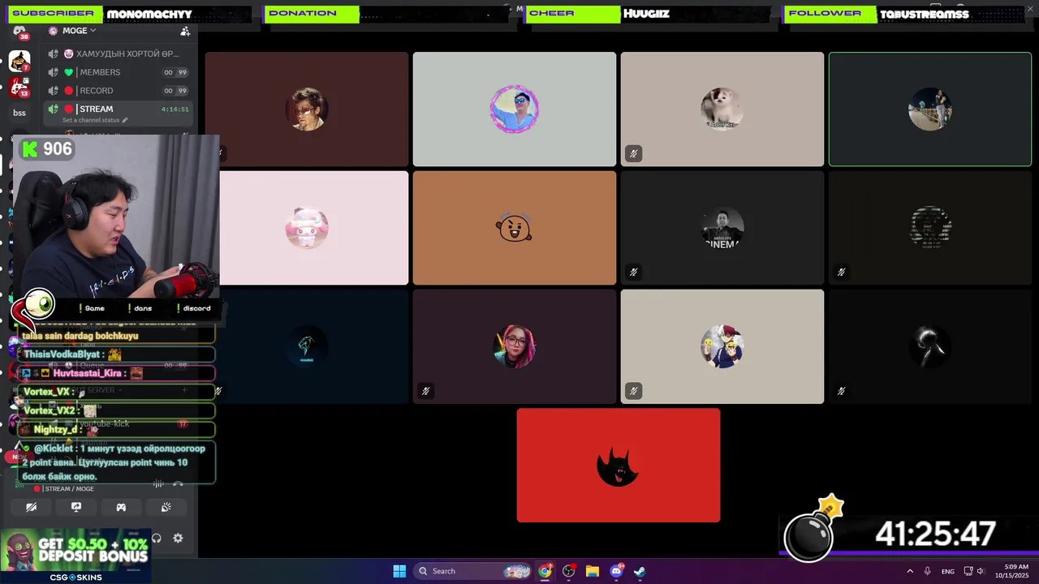This screenshot has height=584, width=1039.
Task: Click the invite people icon beside MOGE
Action: tap(185, 31)
